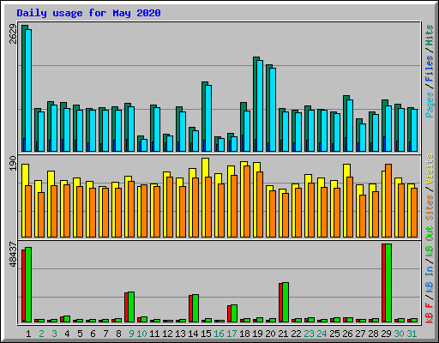Click the tall cyan Files bar for day 1
The width and height of the screenshot is (439, 343).
pos(28,90)
